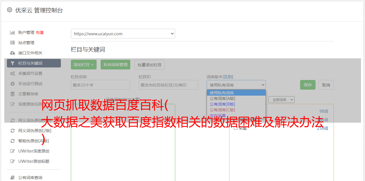Choose 使用私有词库 option in the list
The height and width of the screenshot is (181, 365).
click(x=236, y=93)
